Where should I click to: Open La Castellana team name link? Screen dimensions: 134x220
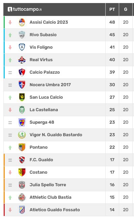point(44,110)
